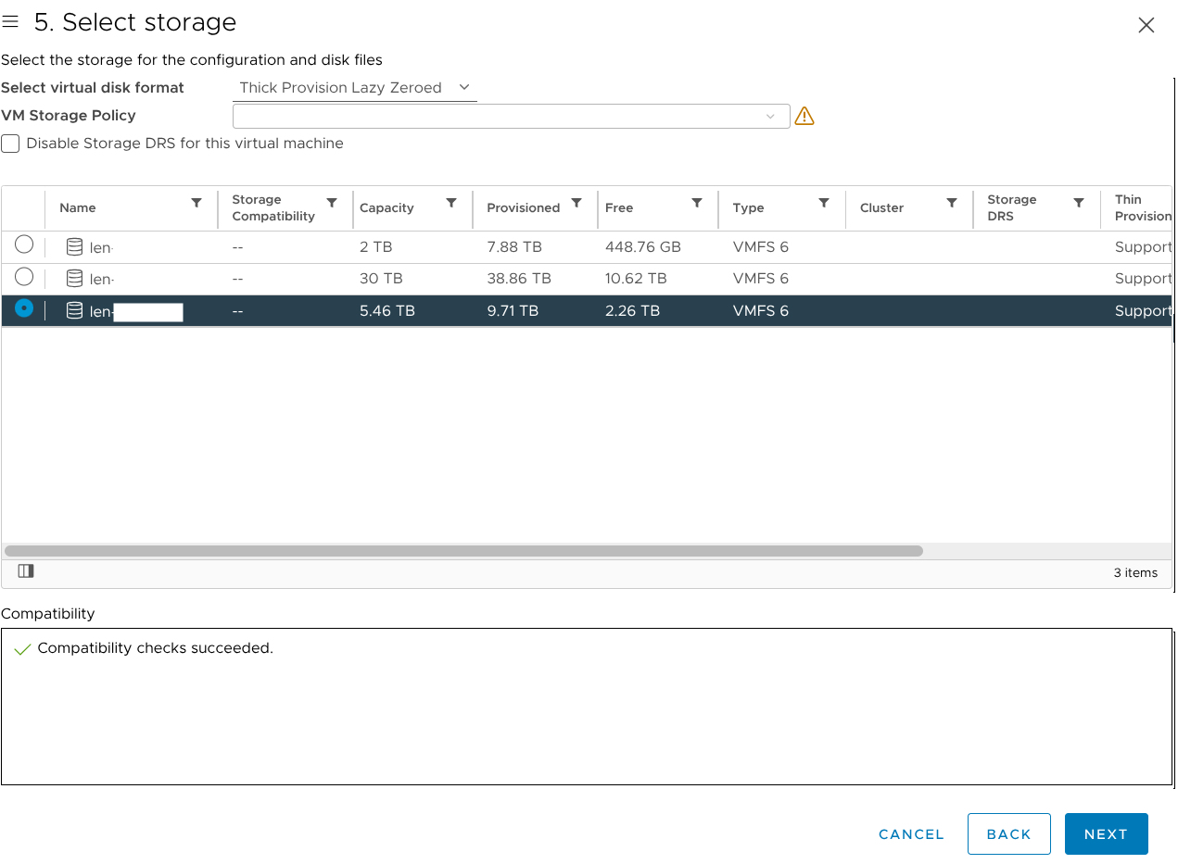Image resolution: width=1178 pixels, height=864 pixels.
Task: Select the 5.46 TB datastore radio button
Action: (x=24, y=308)
